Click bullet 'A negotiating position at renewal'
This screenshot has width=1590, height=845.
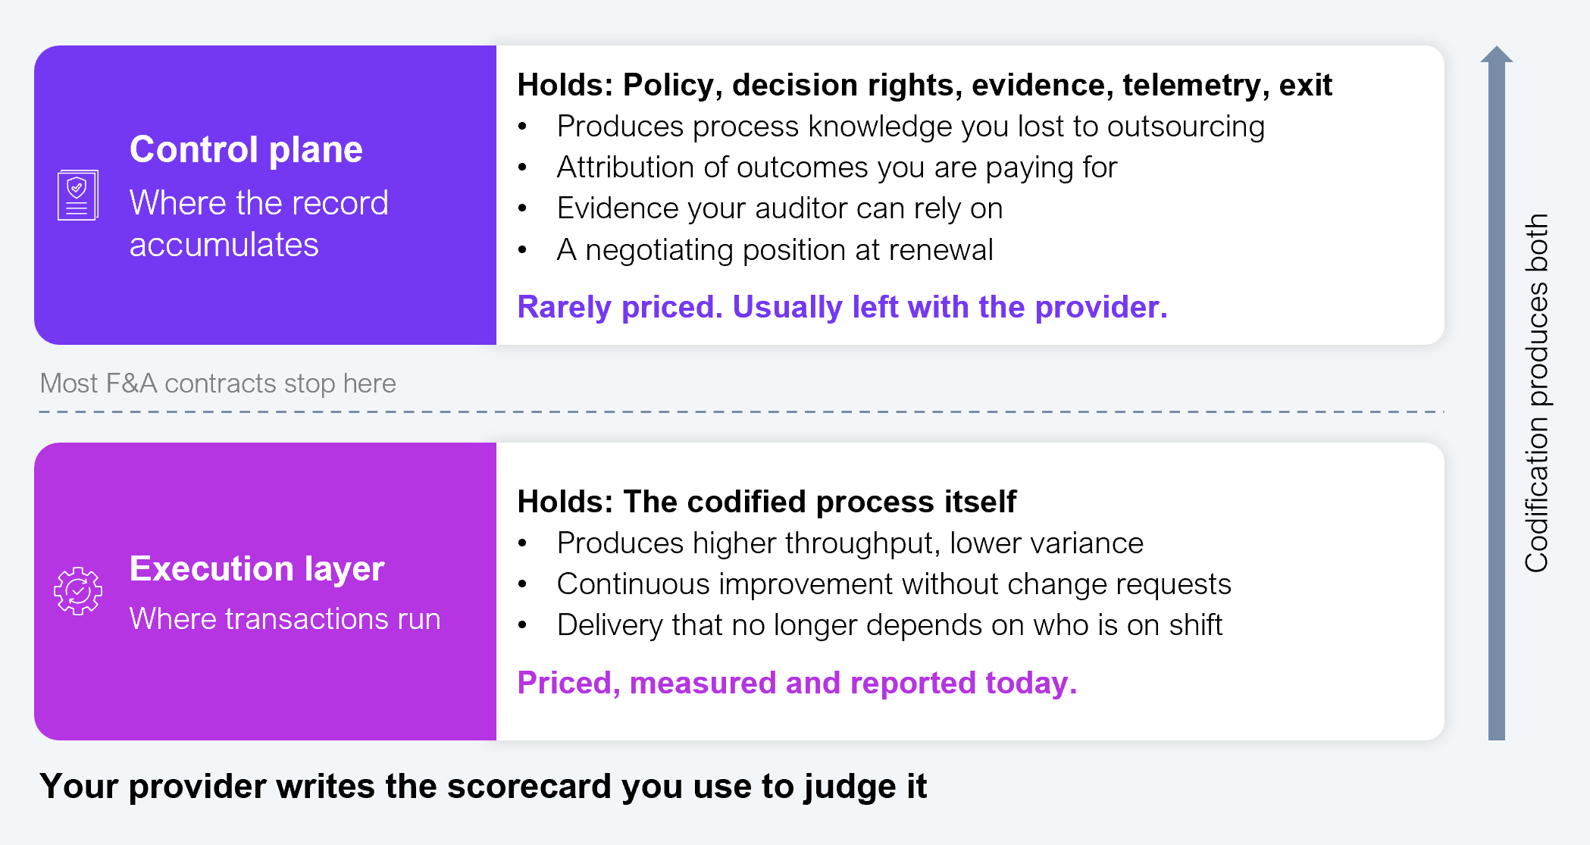coord(775,249)
